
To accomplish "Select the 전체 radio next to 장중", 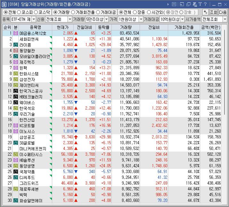I will tap(121, 12).
